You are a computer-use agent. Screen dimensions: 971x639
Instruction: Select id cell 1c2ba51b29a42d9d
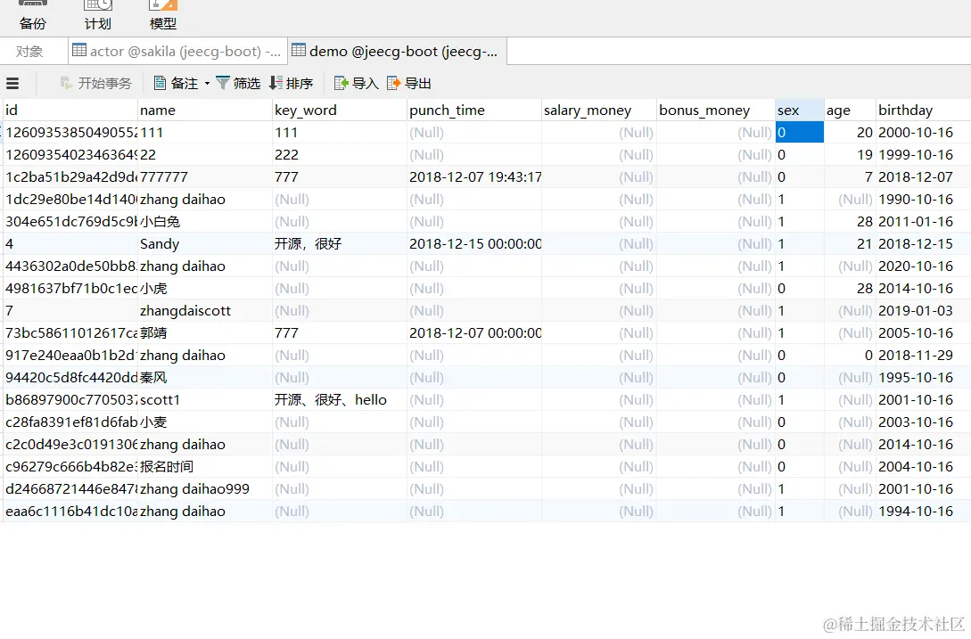[x=70, y=177]
